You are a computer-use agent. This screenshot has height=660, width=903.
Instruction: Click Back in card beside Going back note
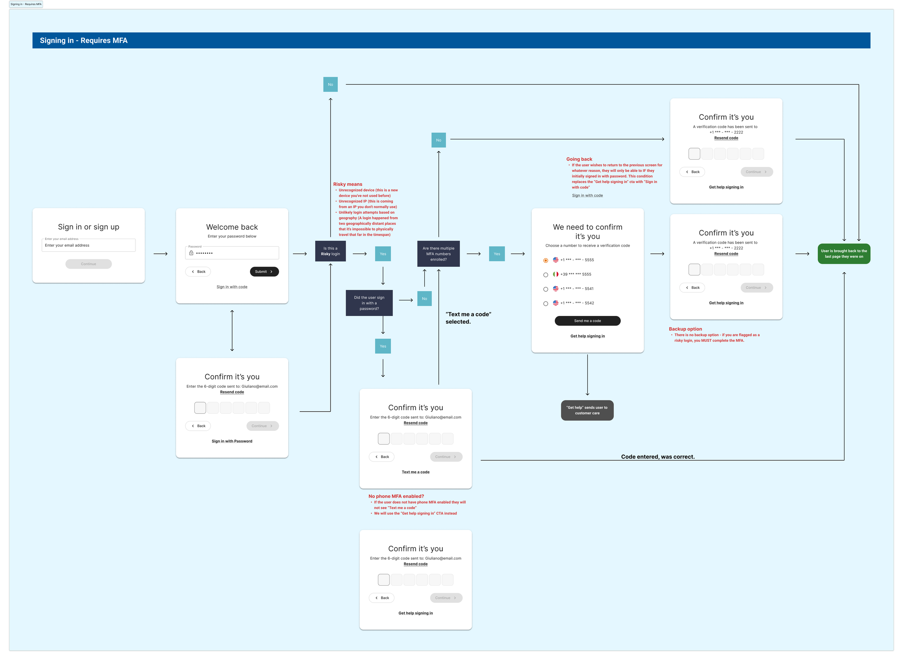coord(692,172)
